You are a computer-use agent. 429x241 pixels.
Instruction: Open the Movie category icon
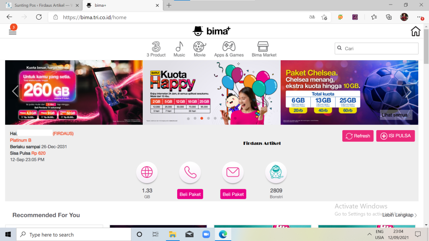tap(199, 49)
